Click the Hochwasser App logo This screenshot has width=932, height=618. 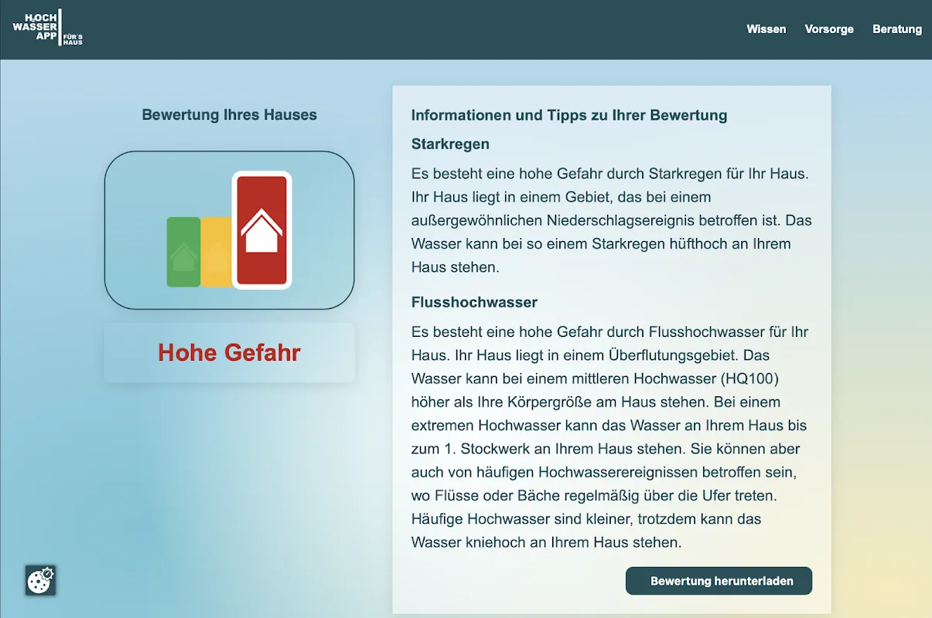tap(48, 29)
